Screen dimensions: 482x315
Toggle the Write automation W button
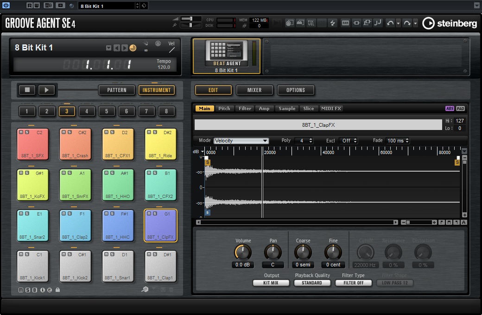[x=36, y=6]
